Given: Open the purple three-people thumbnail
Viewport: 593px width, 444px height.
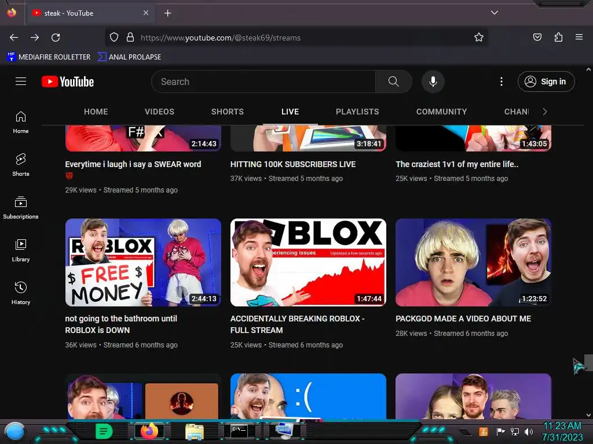Looking at the screenshot, I should pos(473,396).
